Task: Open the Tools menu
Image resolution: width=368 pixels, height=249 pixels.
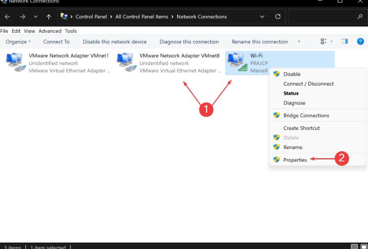Action: 71,31
